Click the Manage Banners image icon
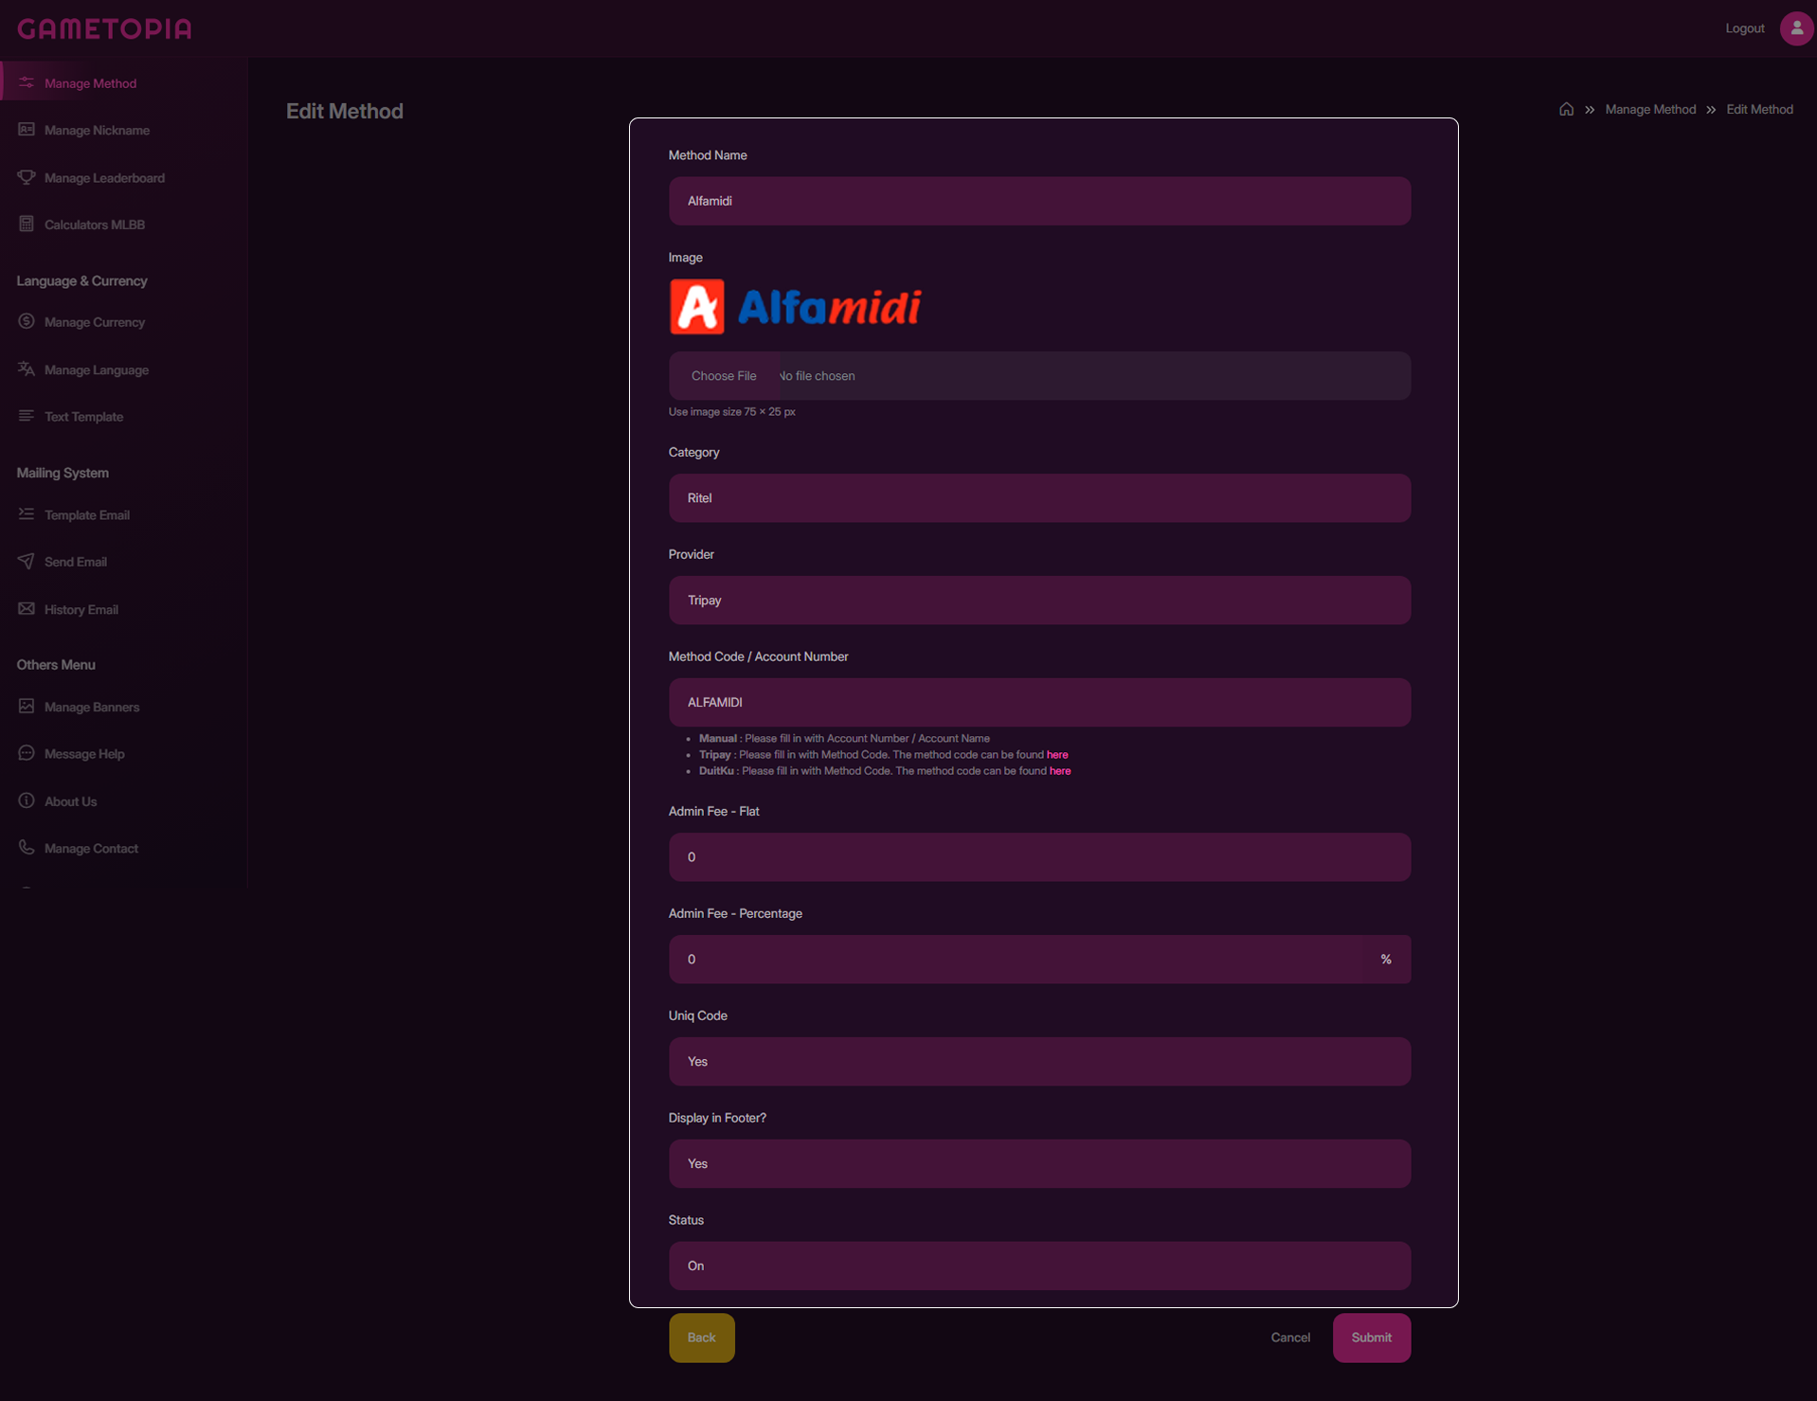 27,707
